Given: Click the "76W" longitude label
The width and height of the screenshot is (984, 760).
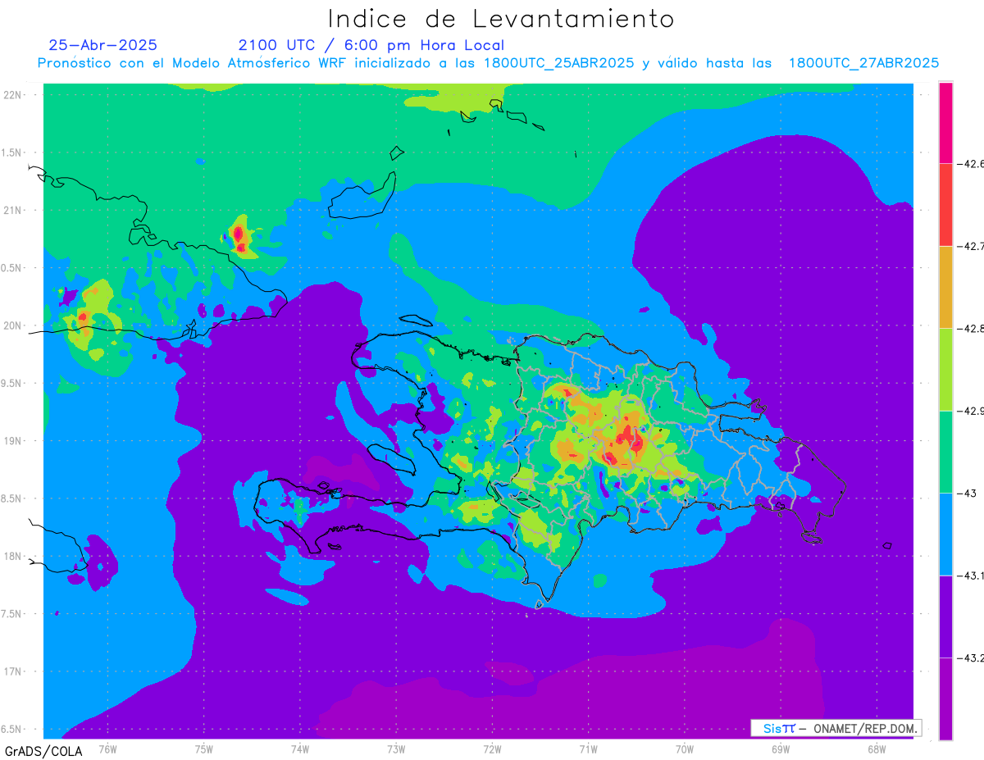Looking at the screenshot, I should pos(107,749).
